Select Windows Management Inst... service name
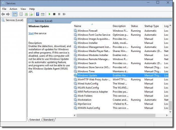This screenshot has width=176, height=130. (94, 47)
